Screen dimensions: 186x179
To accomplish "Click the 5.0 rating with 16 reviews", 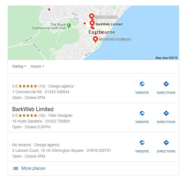I will 29,115.
